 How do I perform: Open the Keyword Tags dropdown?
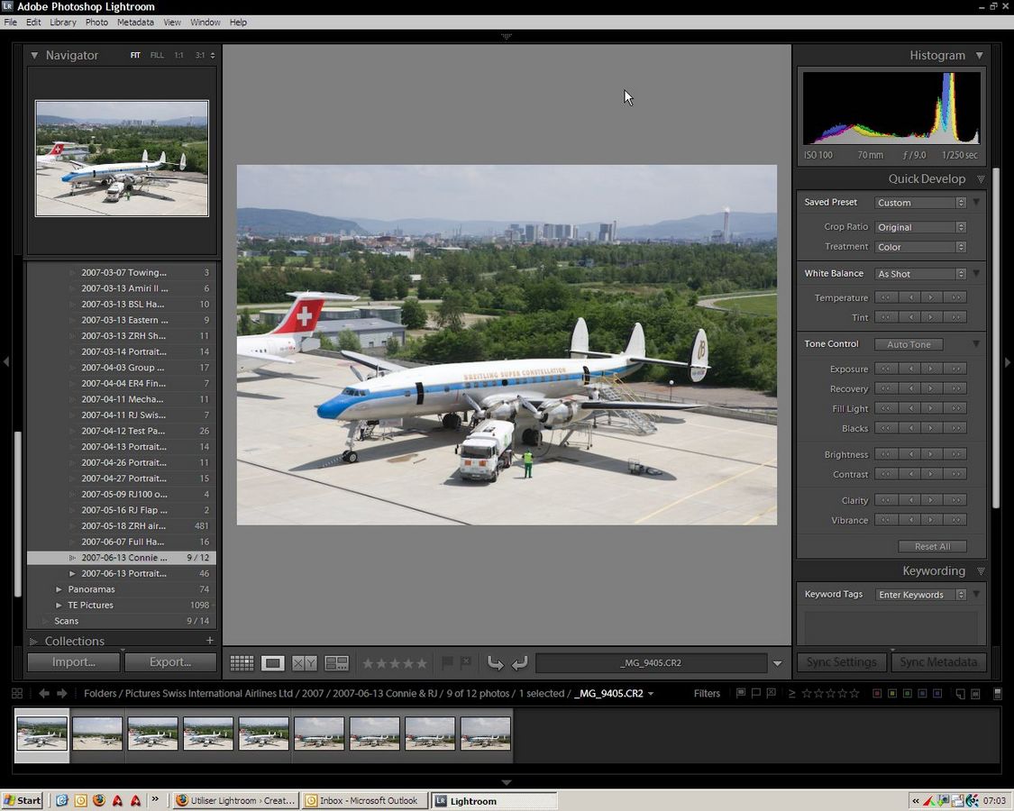coord(921,595)
